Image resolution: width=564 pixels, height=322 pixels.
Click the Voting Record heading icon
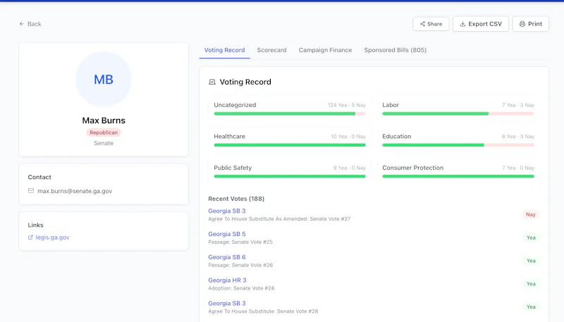pyautogui.click(x=212, y=82)
